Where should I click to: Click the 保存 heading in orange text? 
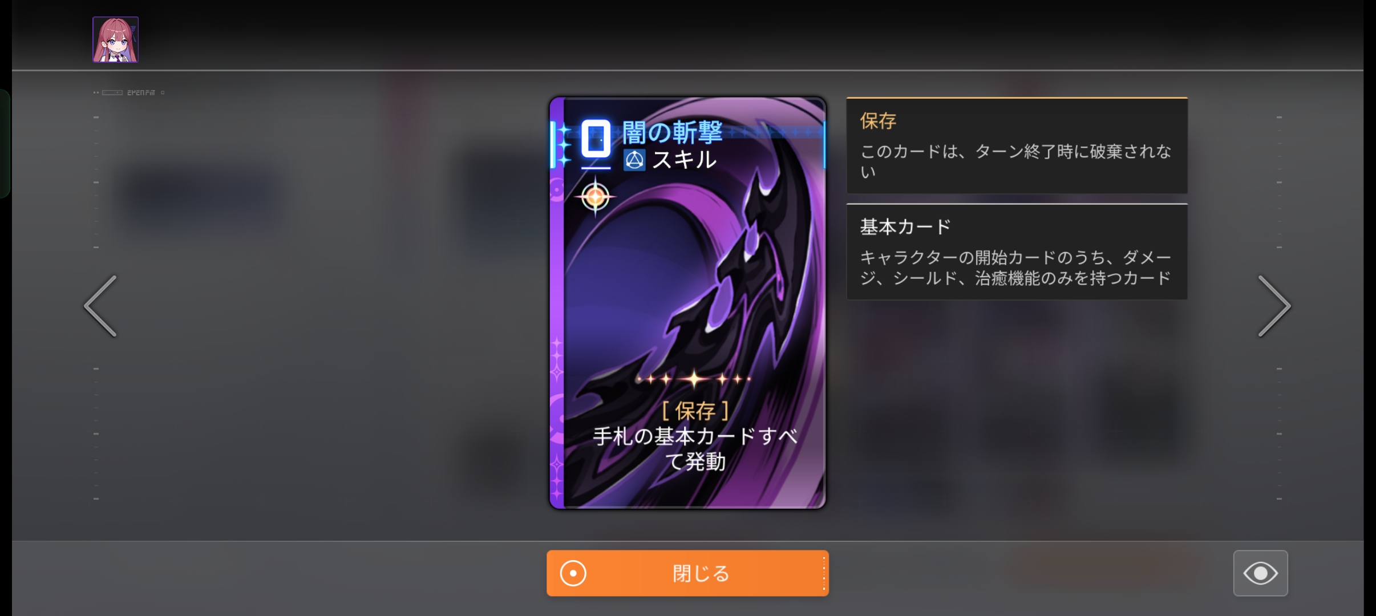click(878, 121)
